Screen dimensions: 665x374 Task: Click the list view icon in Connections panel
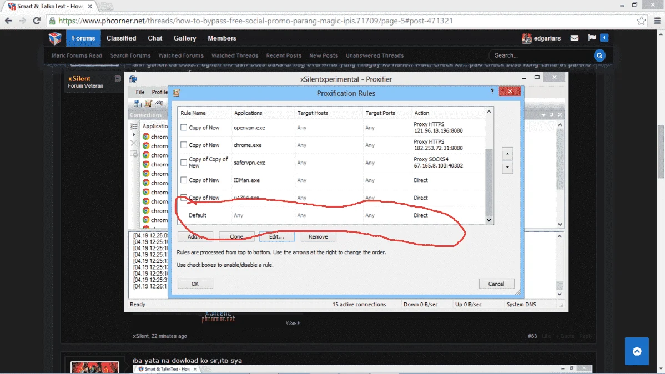(134, 127)
